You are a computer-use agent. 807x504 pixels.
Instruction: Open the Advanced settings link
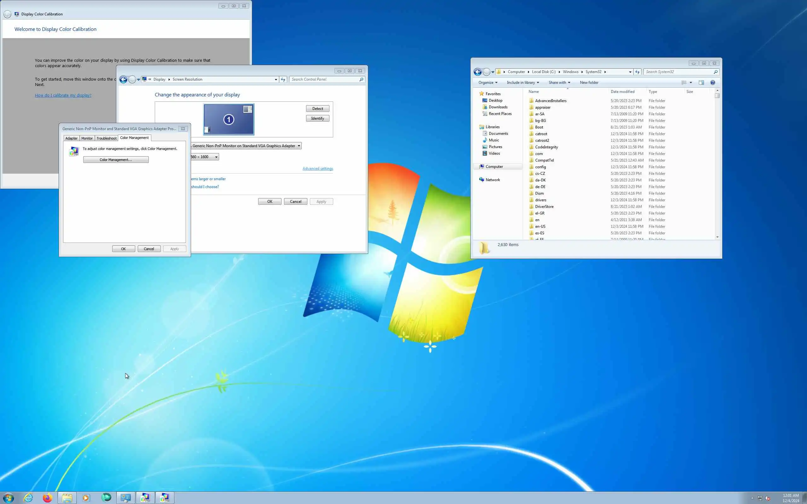pyautogui.click(x=317, y=168)
